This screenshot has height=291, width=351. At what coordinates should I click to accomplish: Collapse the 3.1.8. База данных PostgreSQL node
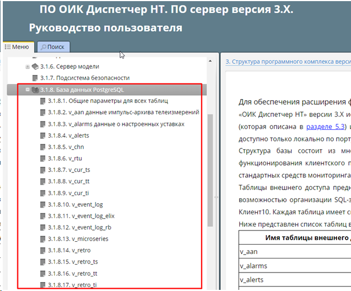[x=27, y=90]
